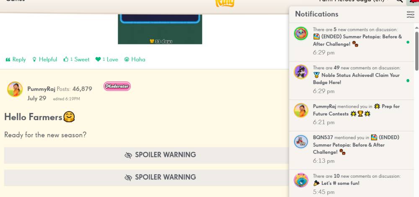Click the search magnifier icon
The height and width of the screenshot is (197, 419).
[x=399, y=1]
